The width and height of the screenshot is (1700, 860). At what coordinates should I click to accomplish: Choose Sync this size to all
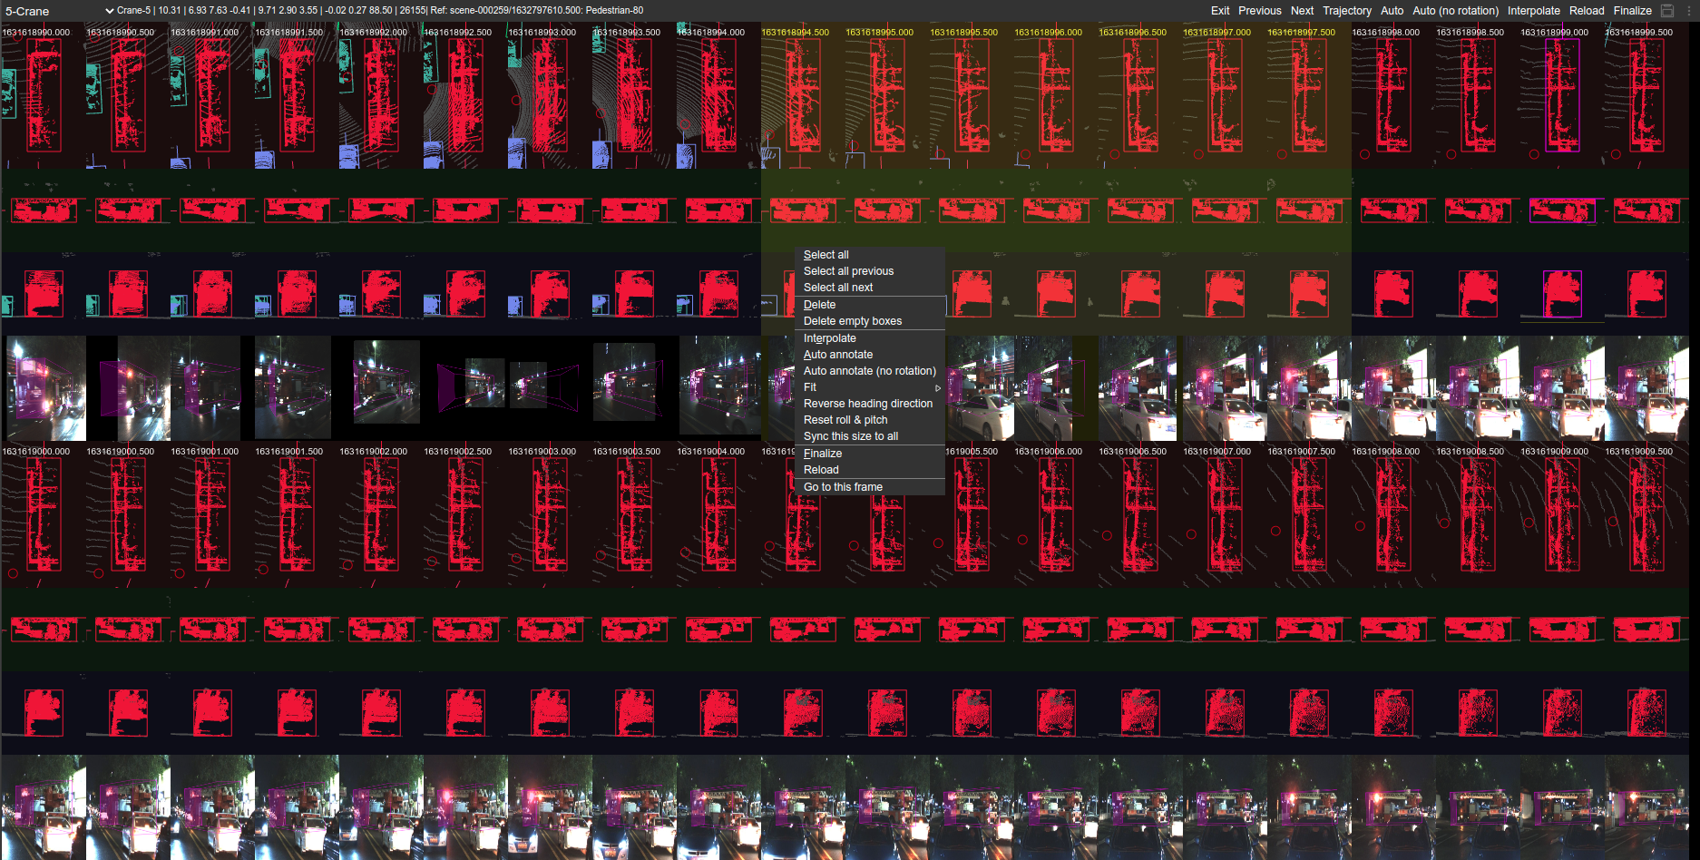850,436
